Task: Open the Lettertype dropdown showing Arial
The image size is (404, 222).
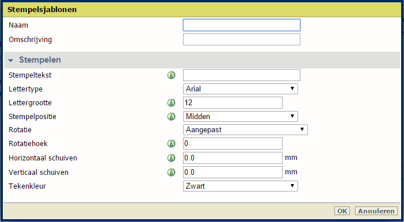Action: (x=241, y=89)
